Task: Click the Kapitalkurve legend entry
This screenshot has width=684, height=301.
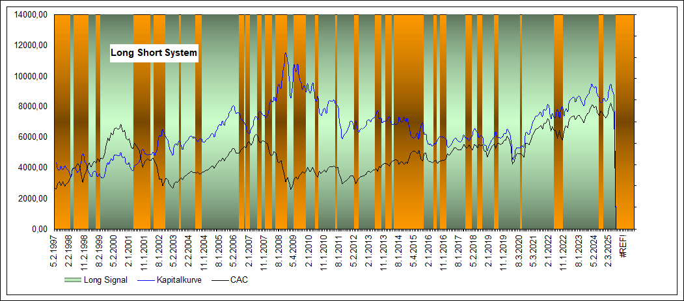Action: [178, 280]
